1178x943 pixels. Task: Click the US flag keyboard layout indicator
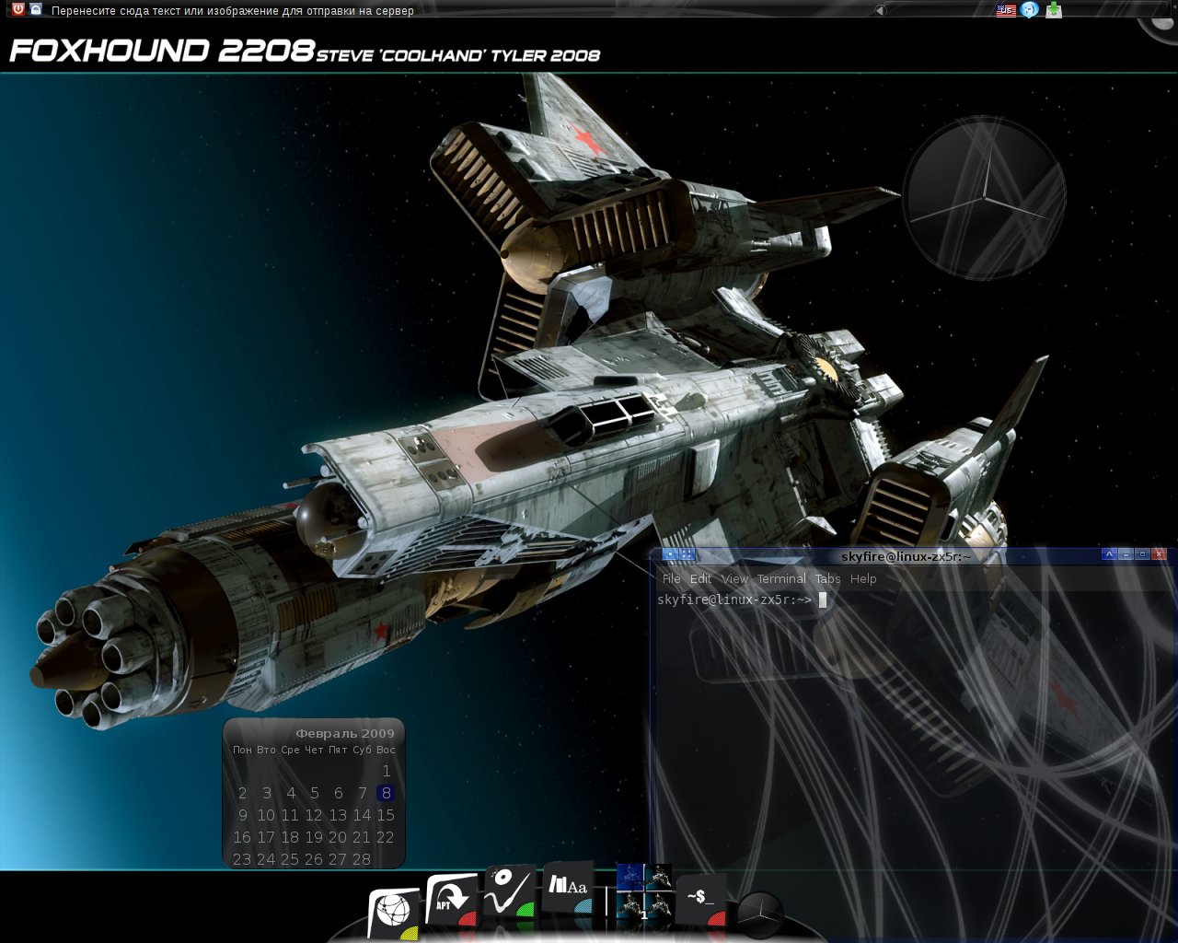click(x=1006, y=10)
